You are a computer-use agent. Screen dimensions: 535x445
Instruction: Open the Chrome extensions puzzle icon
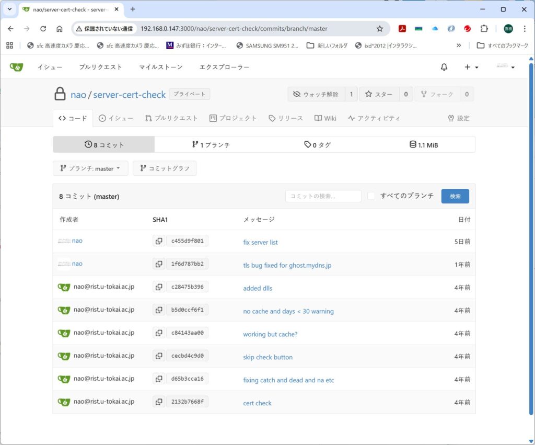coord(484,29)
